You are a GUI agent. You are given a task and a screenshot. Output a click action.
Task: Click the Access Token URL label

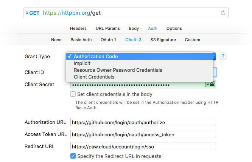(x=46, y=134)
